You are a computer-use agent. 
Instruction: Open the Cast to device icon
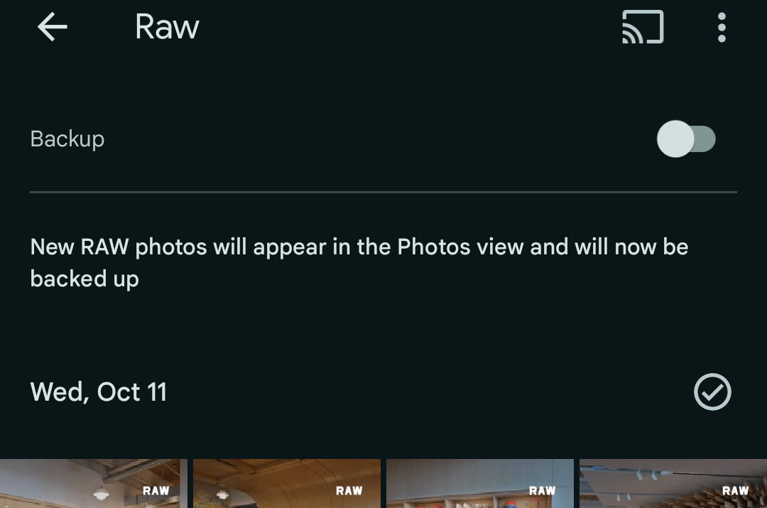pos(643,27)
